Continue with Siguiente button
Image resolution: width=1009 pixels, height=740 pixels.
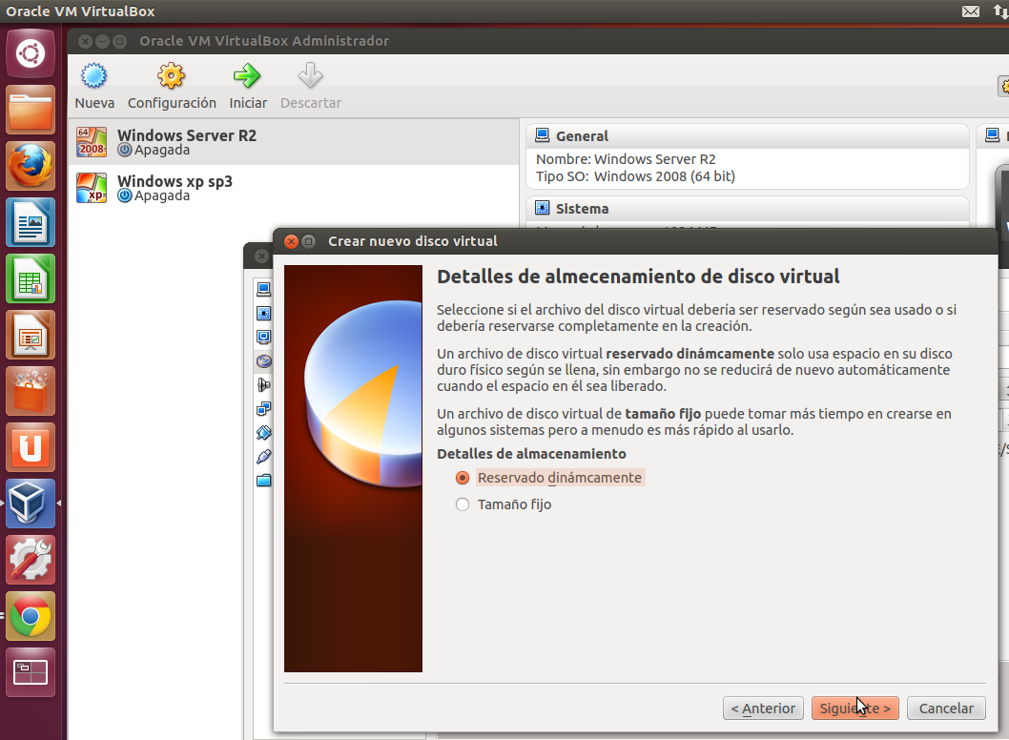click(x=855, y=709)
